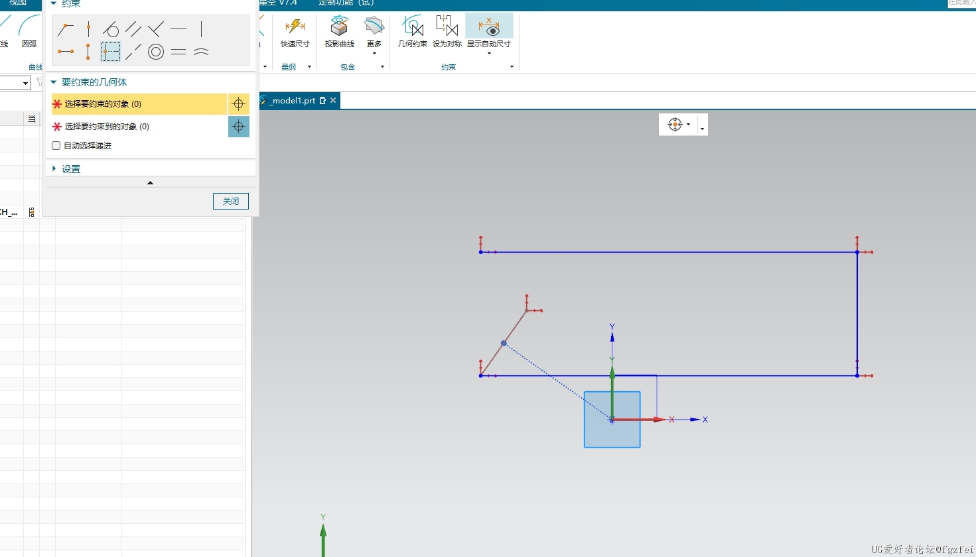The width and height of the screenshot is (976, 557).
Task: Click the midpoint on the slanted line
Action: (x=504, y=343)
